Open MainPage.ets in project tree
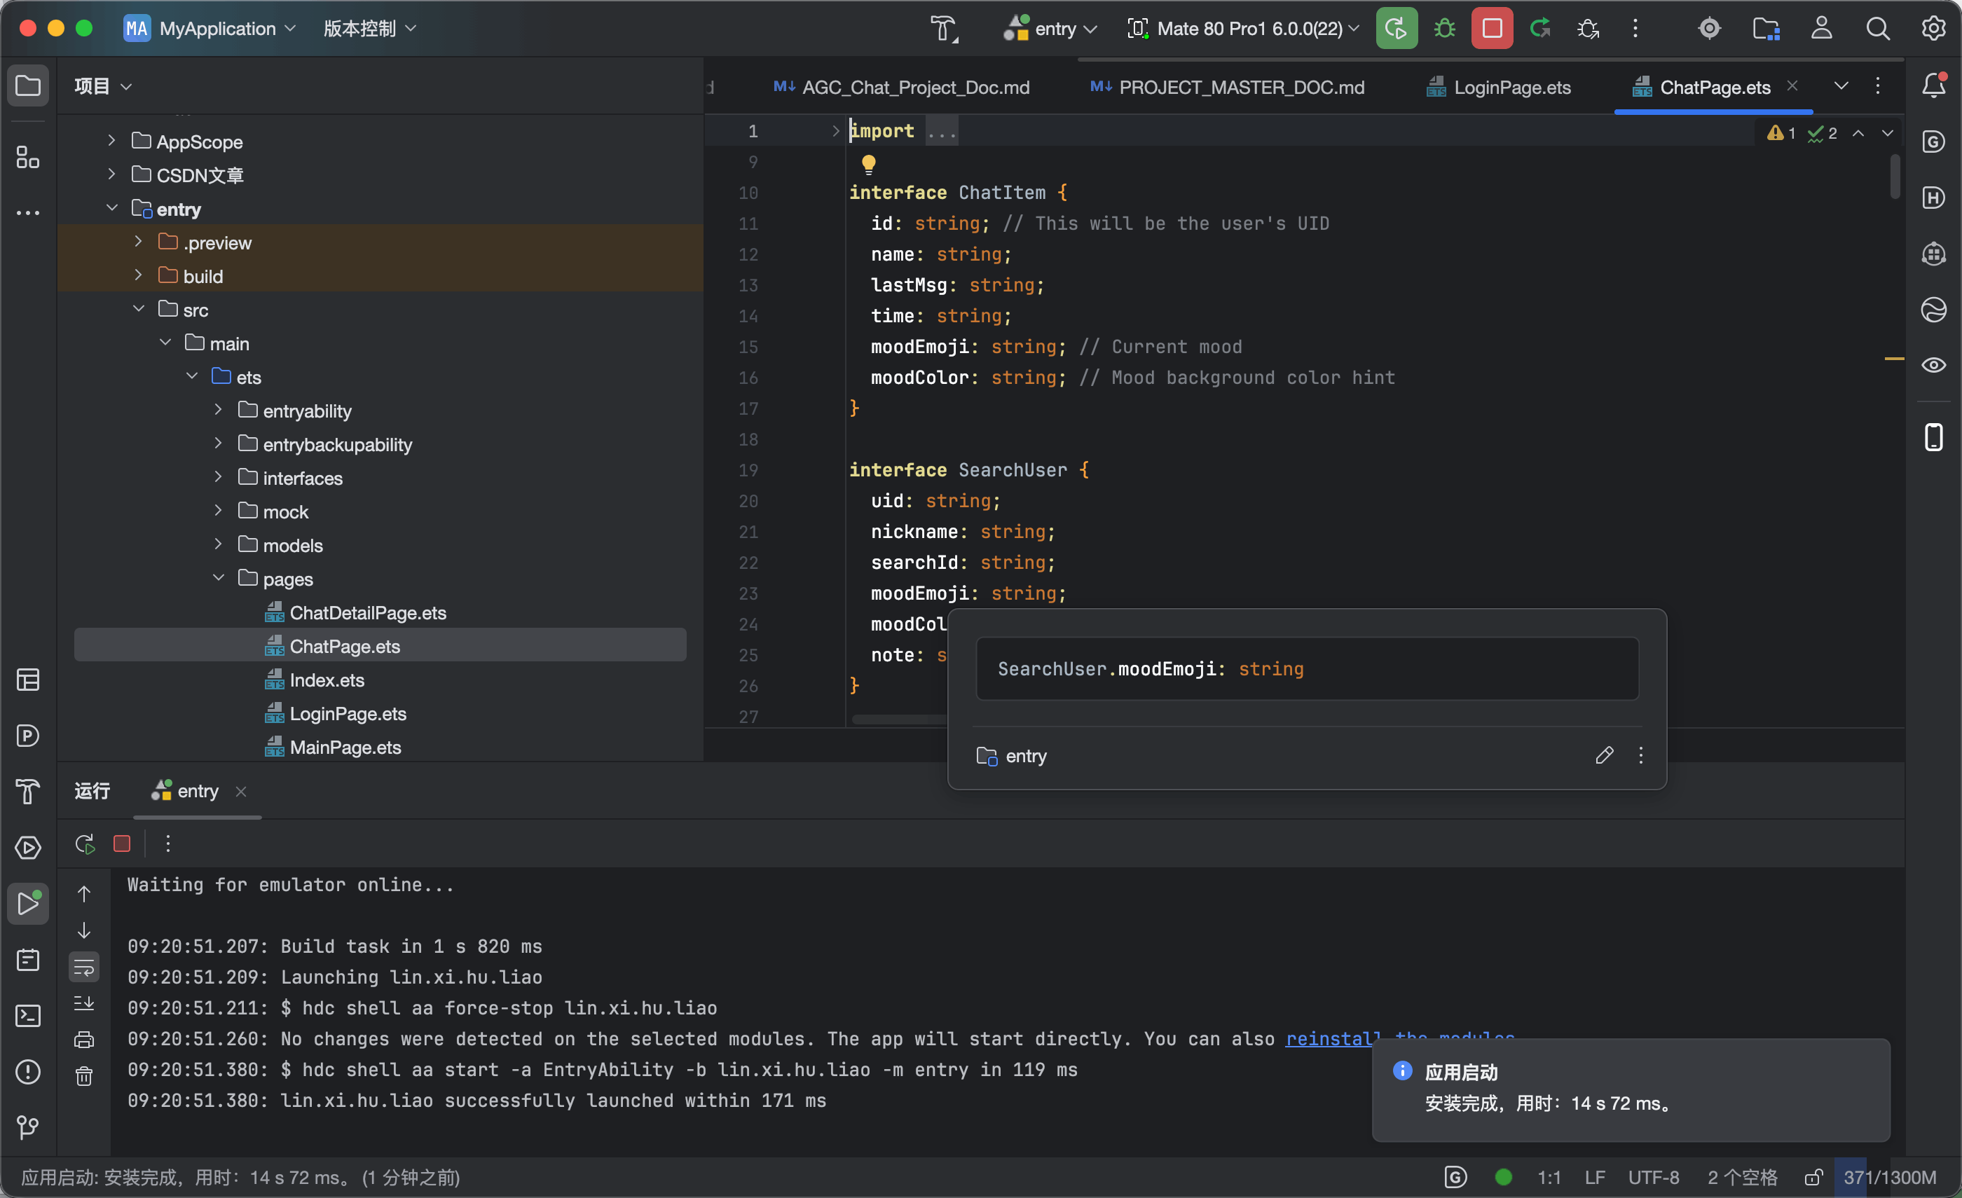Screen dimensions: 1962x1198 [x=345, y=747]
